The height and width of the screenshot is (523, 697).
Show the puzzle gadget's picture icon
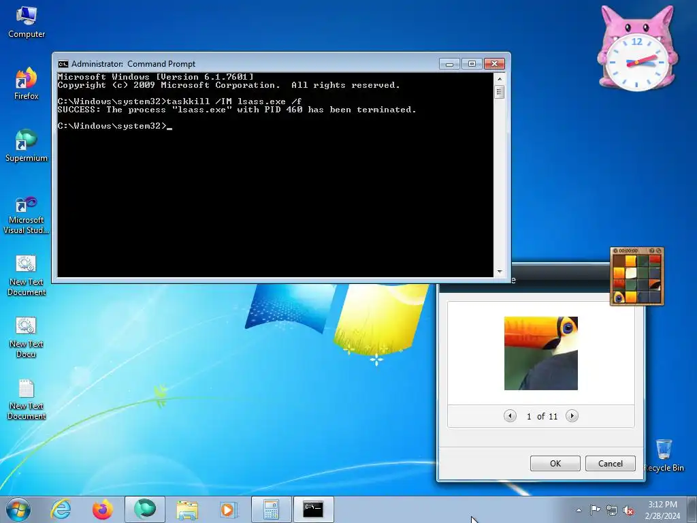[651, 251]
